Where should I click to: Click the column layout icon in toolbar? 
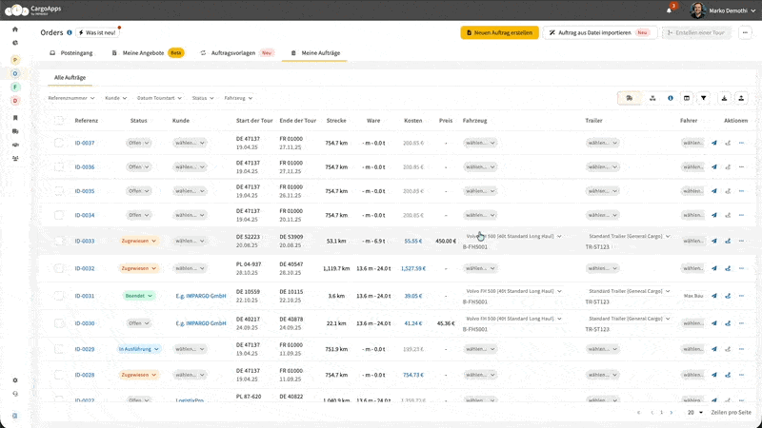[x=687, y=98]
